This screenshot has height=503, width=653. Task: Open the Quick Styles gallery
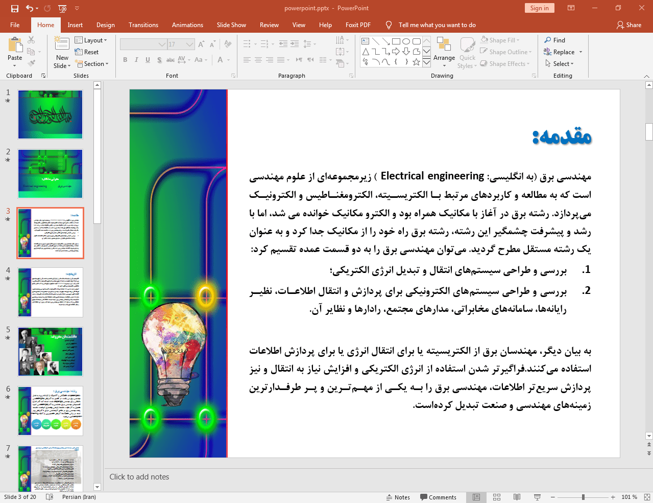tap(467, 53)
